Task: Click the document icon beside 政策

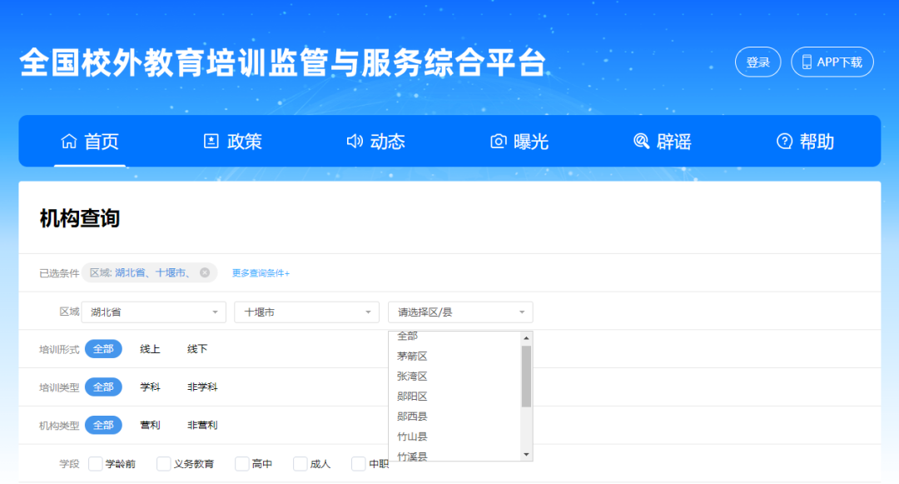Action: 211,141
